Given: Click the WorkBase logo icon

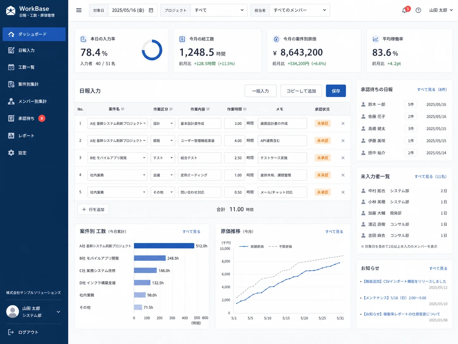Looking at the screenshot, I should [11, 10].
